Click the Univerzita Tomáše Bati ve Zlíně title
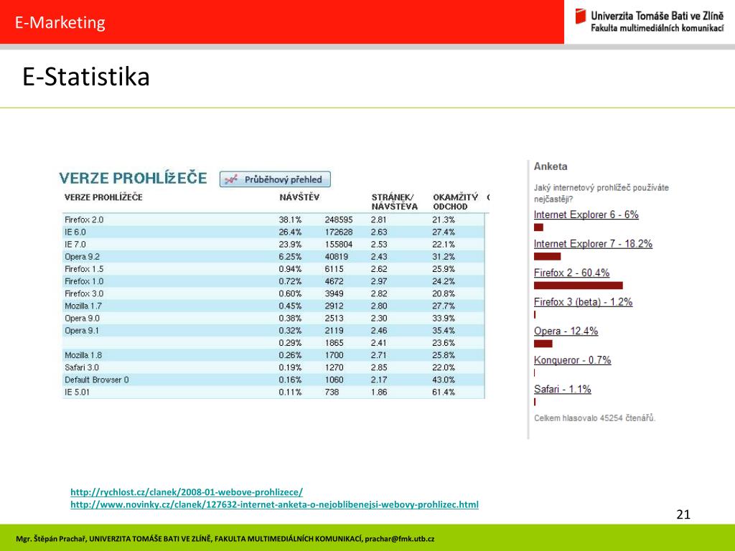Viewport: 735px width, 551px height. [x=657, y=16]
